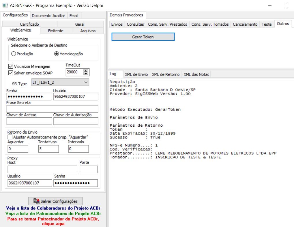294x227 pixels.
Task: Click the TimeOut value field
Action: 74,72
